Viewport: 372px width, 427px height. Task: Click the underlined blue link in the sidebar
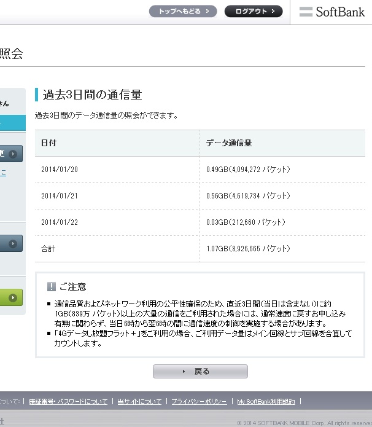click(x=3, y=173)
